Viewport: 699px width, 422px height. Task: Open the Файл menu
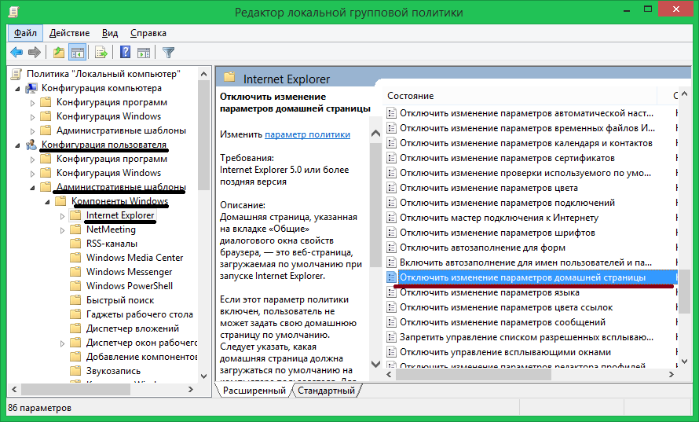[x=25, y=33]
